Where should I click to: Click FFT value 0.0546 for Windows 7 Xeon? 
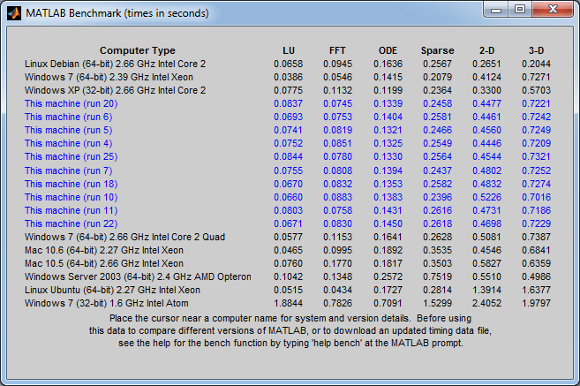click(338, 77)
